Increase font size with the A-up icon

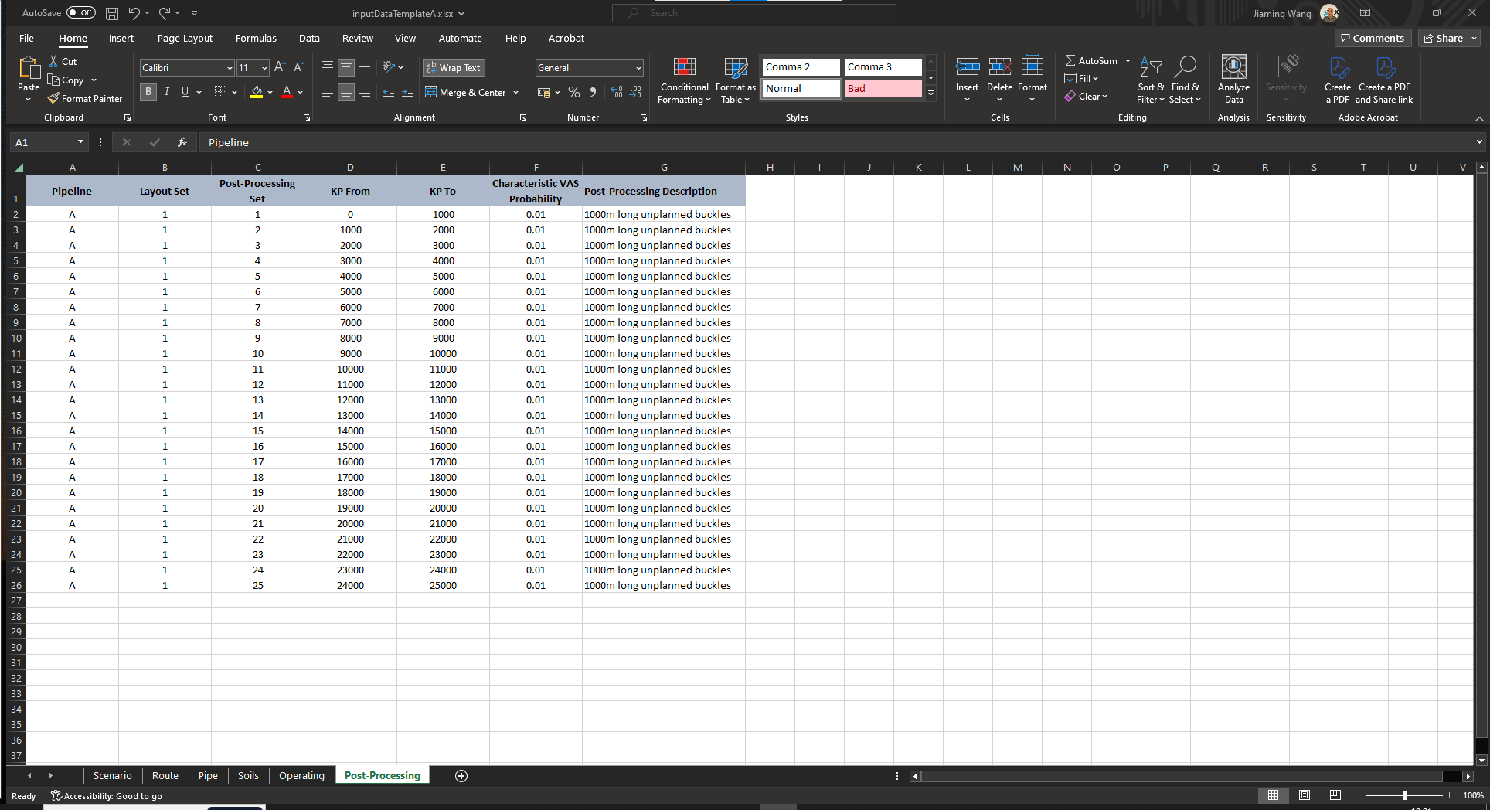tap(280, 68)
